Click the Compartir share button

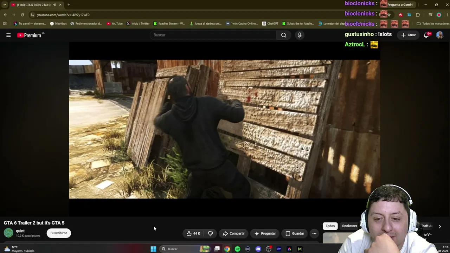pyautogui.click(x=234, y=233)
